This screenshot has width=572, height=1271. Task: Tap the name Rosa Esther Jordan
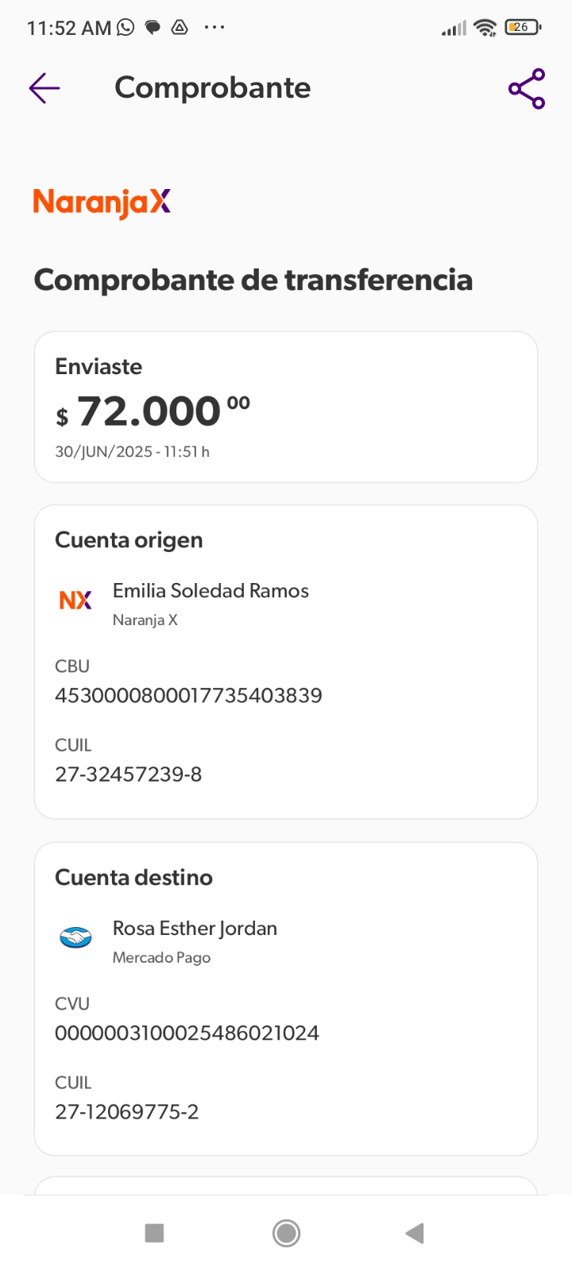pyautogui.click(x=195, y=929)
